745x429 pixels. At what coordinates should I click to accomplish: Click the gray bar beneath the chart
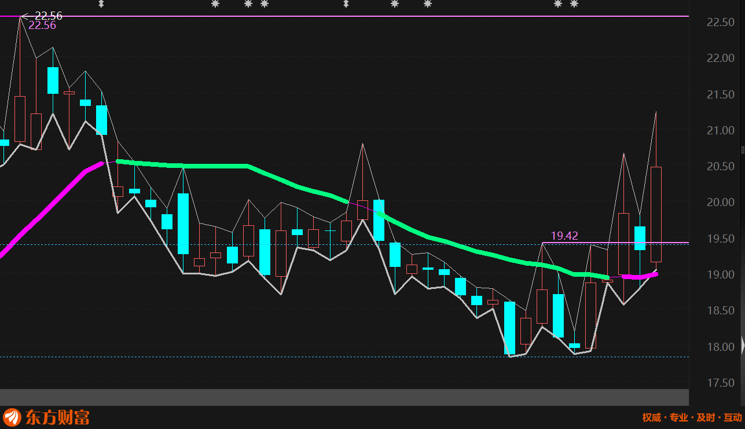coord(344,397)
